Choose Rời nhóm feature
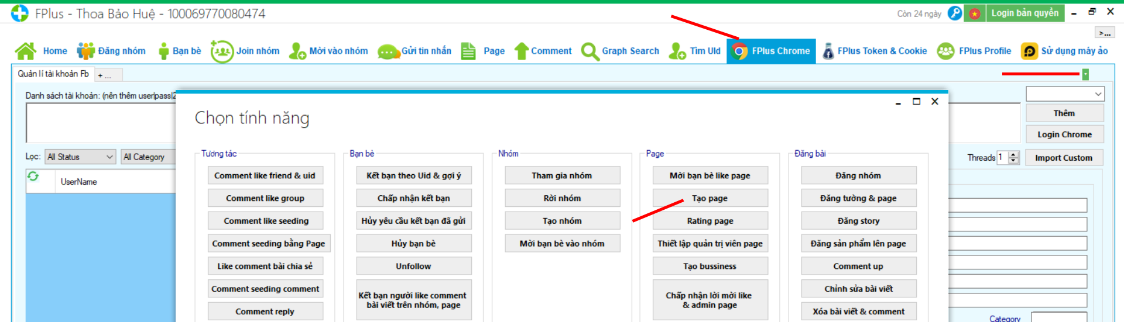 pyautogui.click(x=562, y=198)
